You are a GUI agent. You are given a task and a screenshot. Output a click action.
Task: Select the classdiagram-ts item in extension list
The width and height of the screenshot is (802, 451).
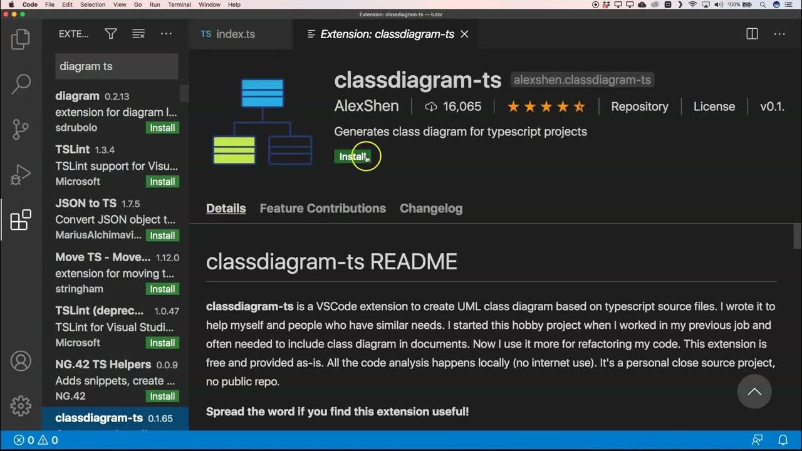115,419
